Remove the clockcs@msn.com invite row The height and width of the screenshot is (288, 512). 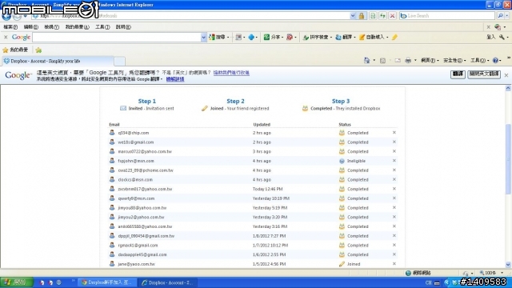(x=394, y=179)
